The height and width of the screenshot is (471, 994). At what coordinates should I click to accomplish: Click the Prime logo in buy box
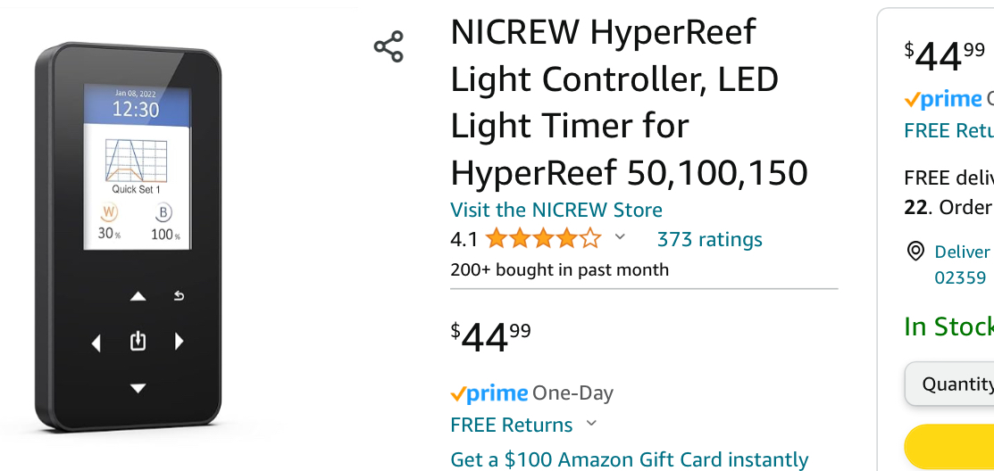(x=942, y=99)
